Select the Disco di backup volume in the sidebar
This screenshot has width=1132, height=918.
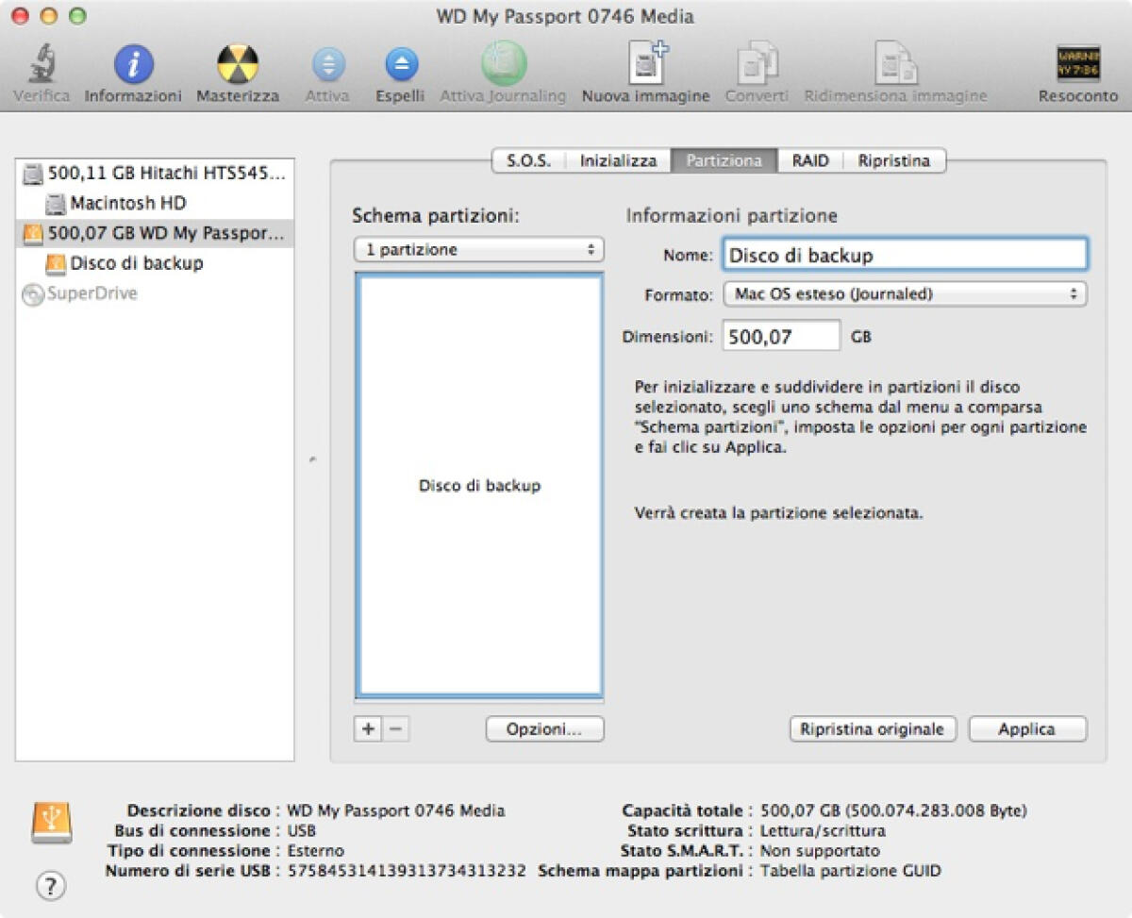155,263
